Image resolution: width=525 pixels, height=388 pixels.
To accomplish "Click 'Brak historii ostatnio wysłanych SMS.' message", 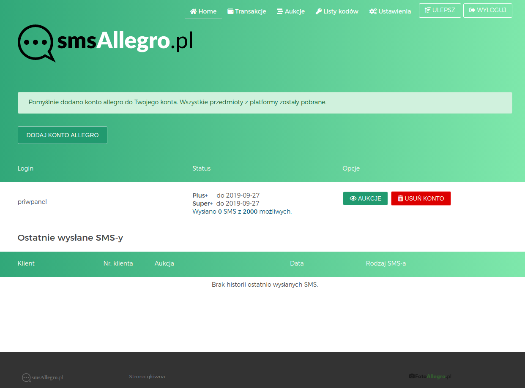I will coord(265,285).
